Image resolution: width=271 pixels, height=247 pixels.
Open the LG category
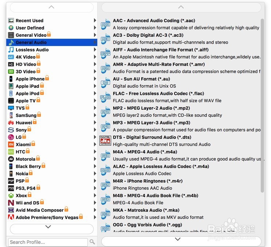tap(52, 137)
